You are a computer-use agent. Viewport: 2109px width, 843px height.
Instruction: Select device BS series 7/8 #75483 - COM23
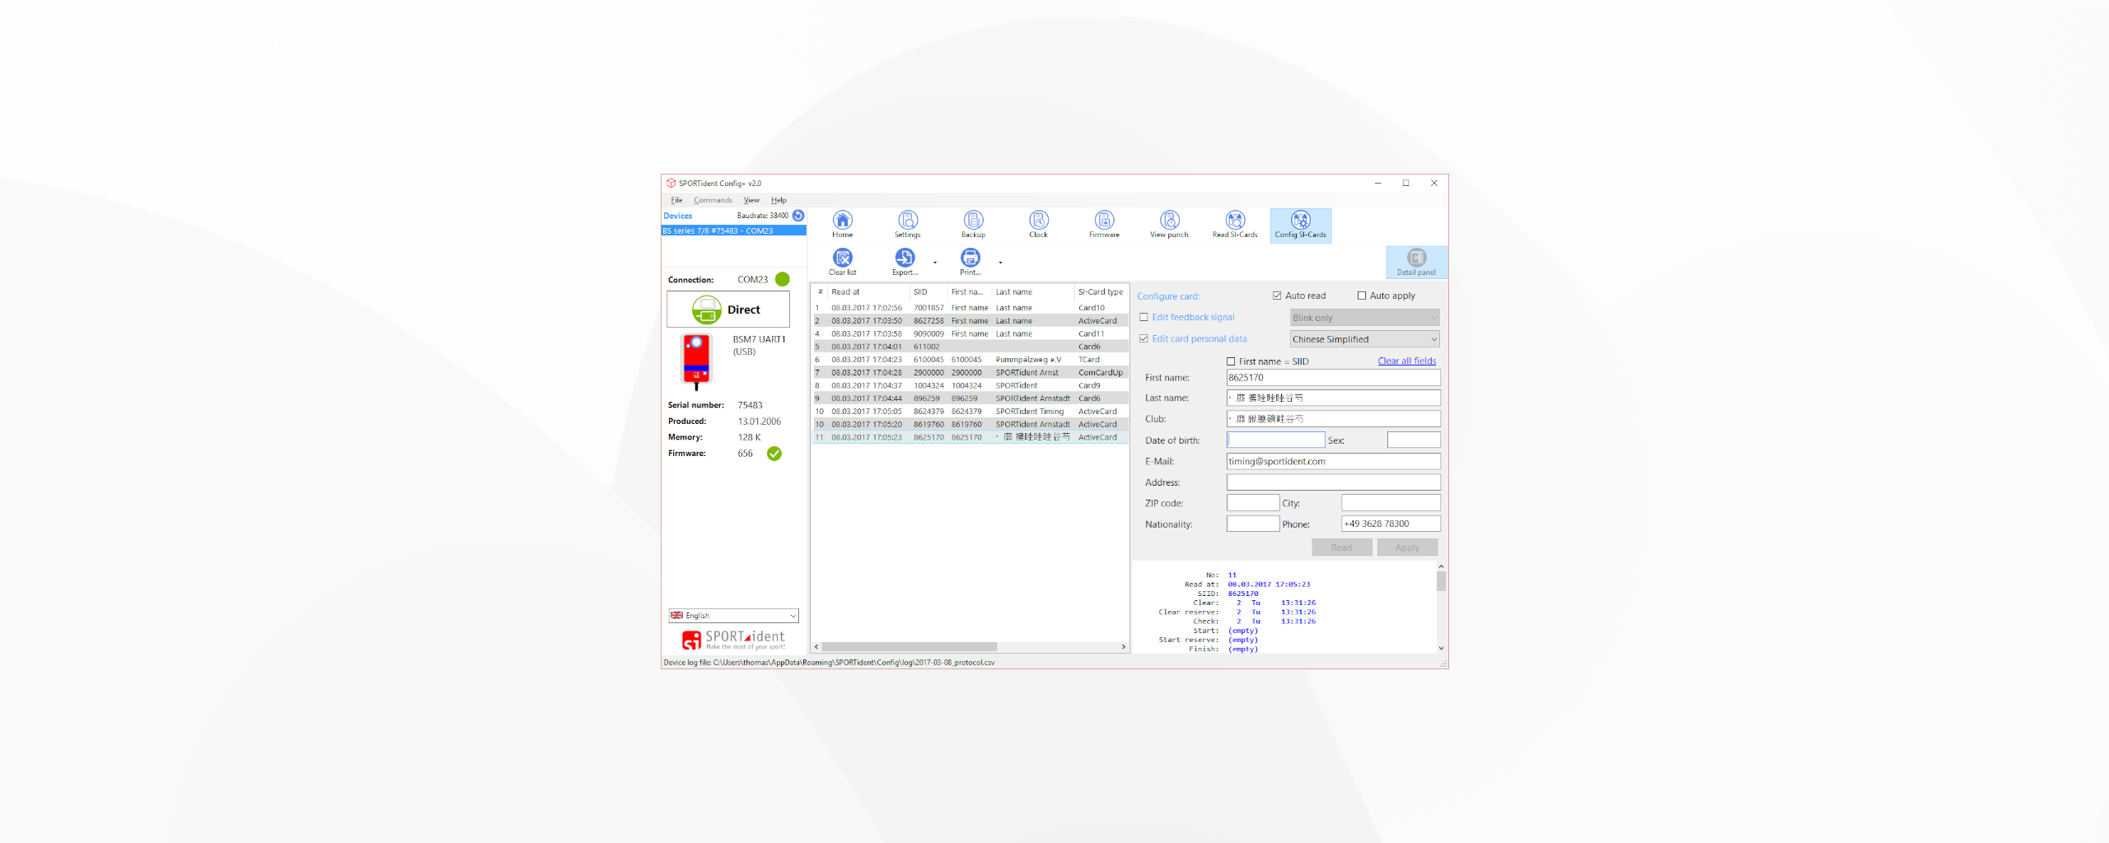pyautogui.click(x=733, y=231)
